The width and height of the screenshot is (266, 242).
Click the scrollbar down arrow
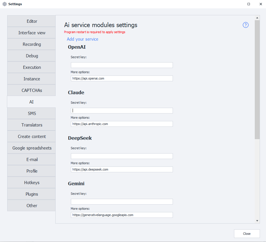(x=257, y=221)
